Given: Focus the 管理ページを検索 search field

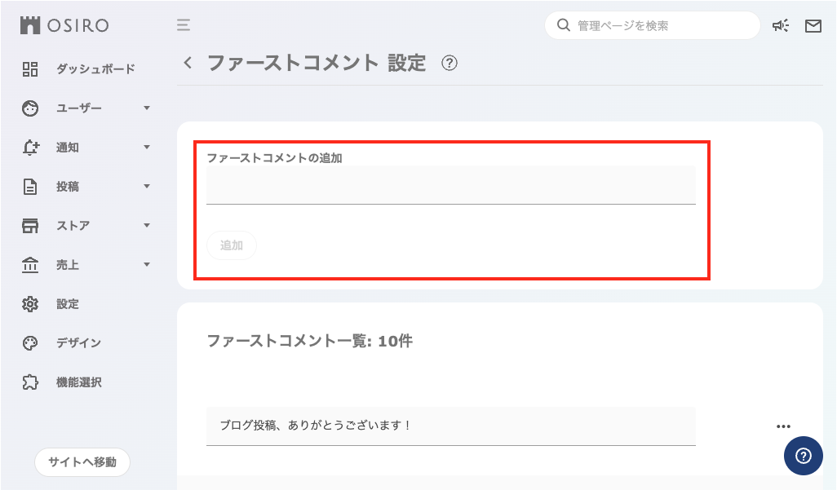Looking at the screenshot, I should point(653,25).
